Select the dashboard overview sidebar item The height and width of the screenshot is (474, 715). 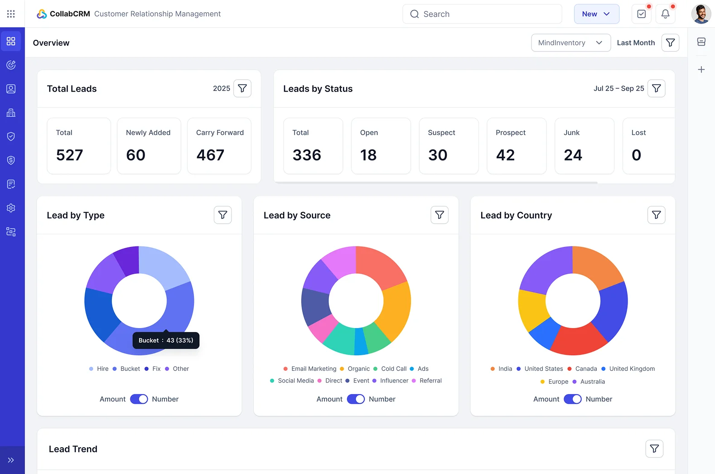11,41
